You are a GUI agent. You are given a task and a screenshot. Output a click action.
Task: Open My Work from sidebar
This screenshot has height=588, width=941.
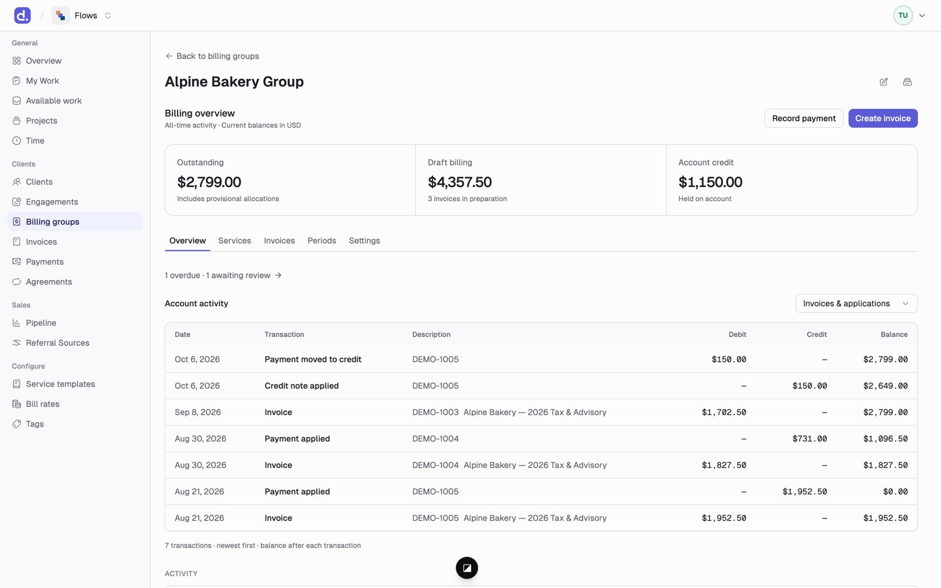75,81
